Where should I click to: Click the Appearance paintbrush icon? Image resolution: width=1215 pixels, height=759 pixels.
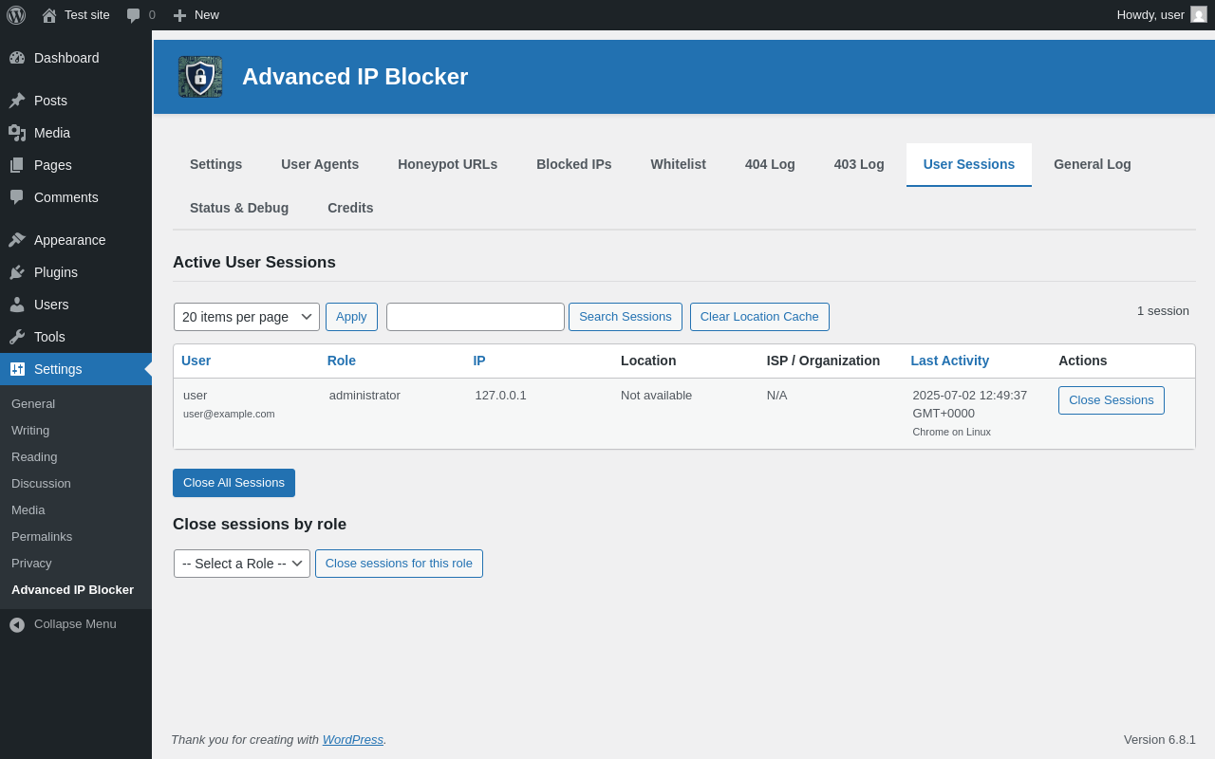tap(17, 240)
